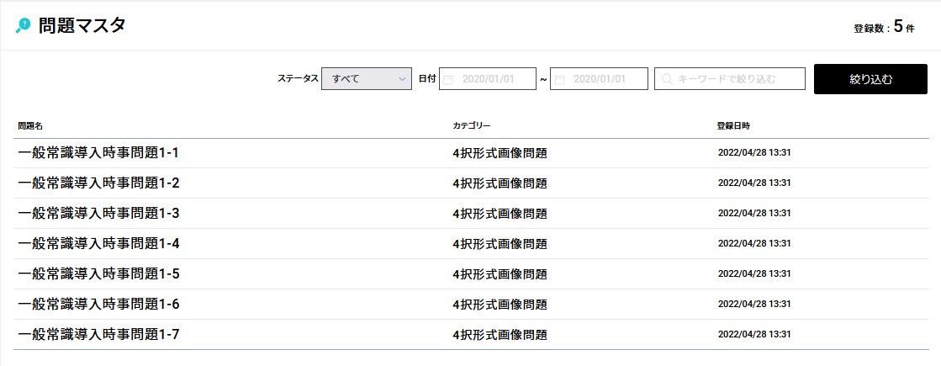Sort by the 問題名 column header
Image resolution: width=941 pixels, height=366 pixels.
click(x=30, y=125)
